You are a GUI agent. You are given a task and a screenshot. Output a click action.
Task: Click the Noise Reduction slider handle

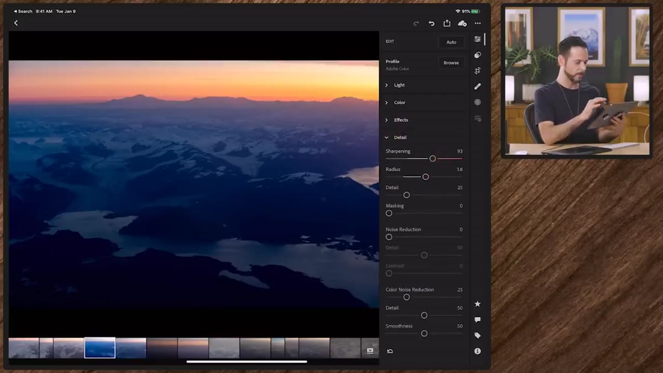point(389,237)
